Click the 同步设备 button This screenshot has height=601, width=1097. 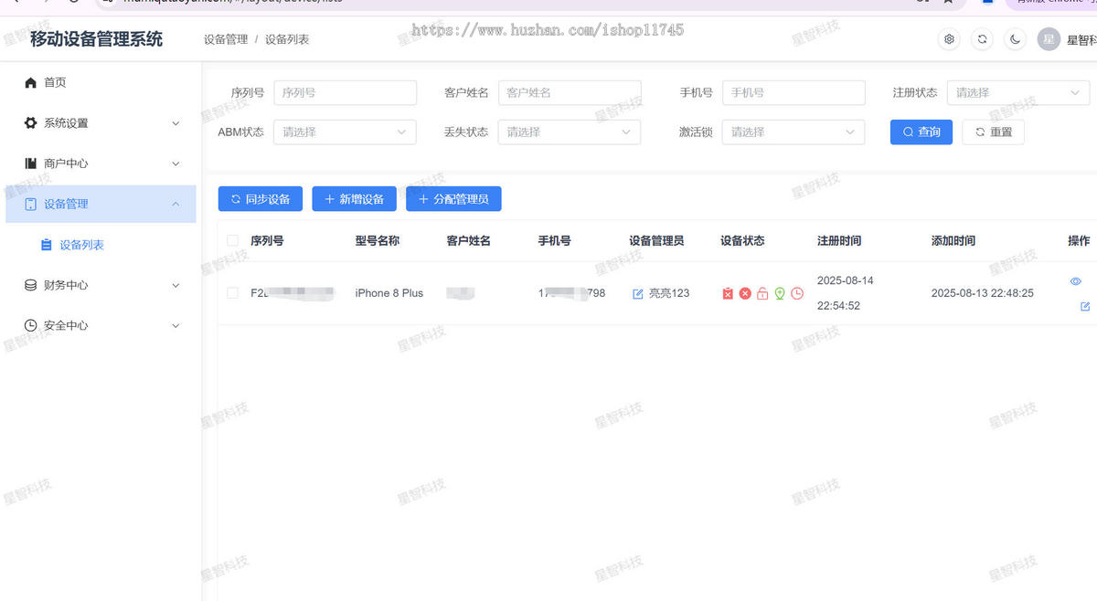click(x=261, y=199)
